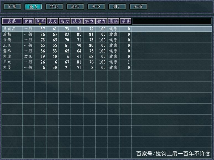Sort by 統率 column header
Image resolution: width=214 pixels, height=160 pixels.
pos(40,21)
